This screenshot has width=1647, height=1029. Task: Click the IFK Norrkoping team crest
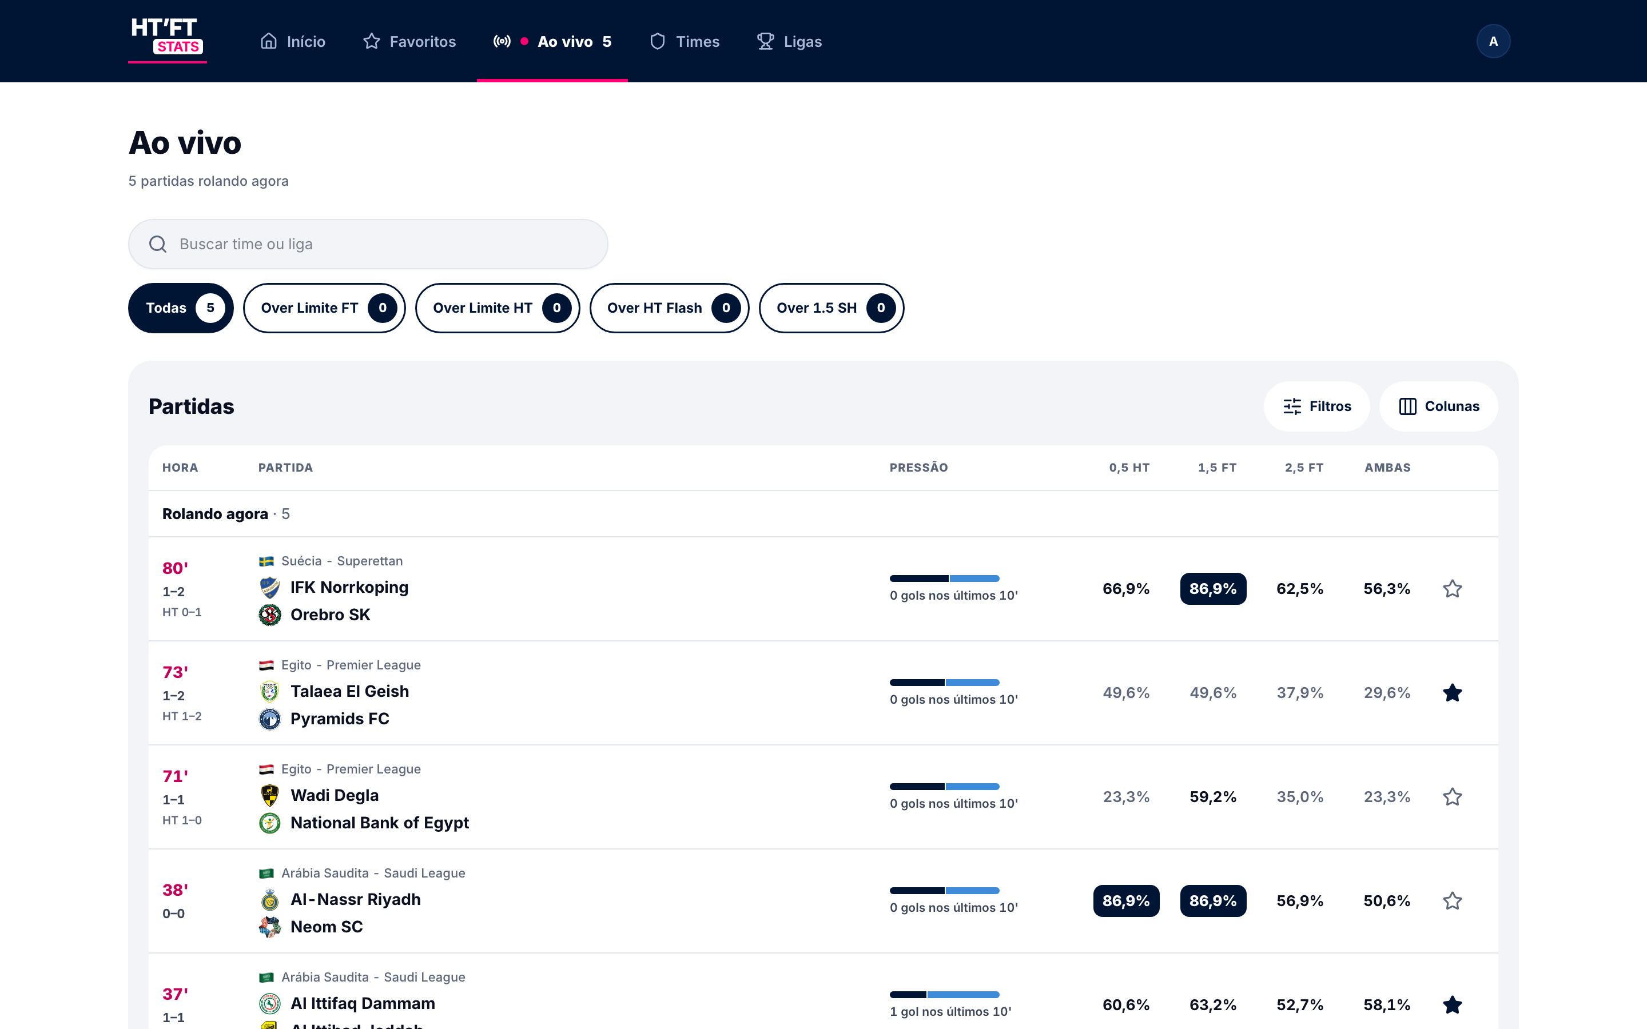269,587
